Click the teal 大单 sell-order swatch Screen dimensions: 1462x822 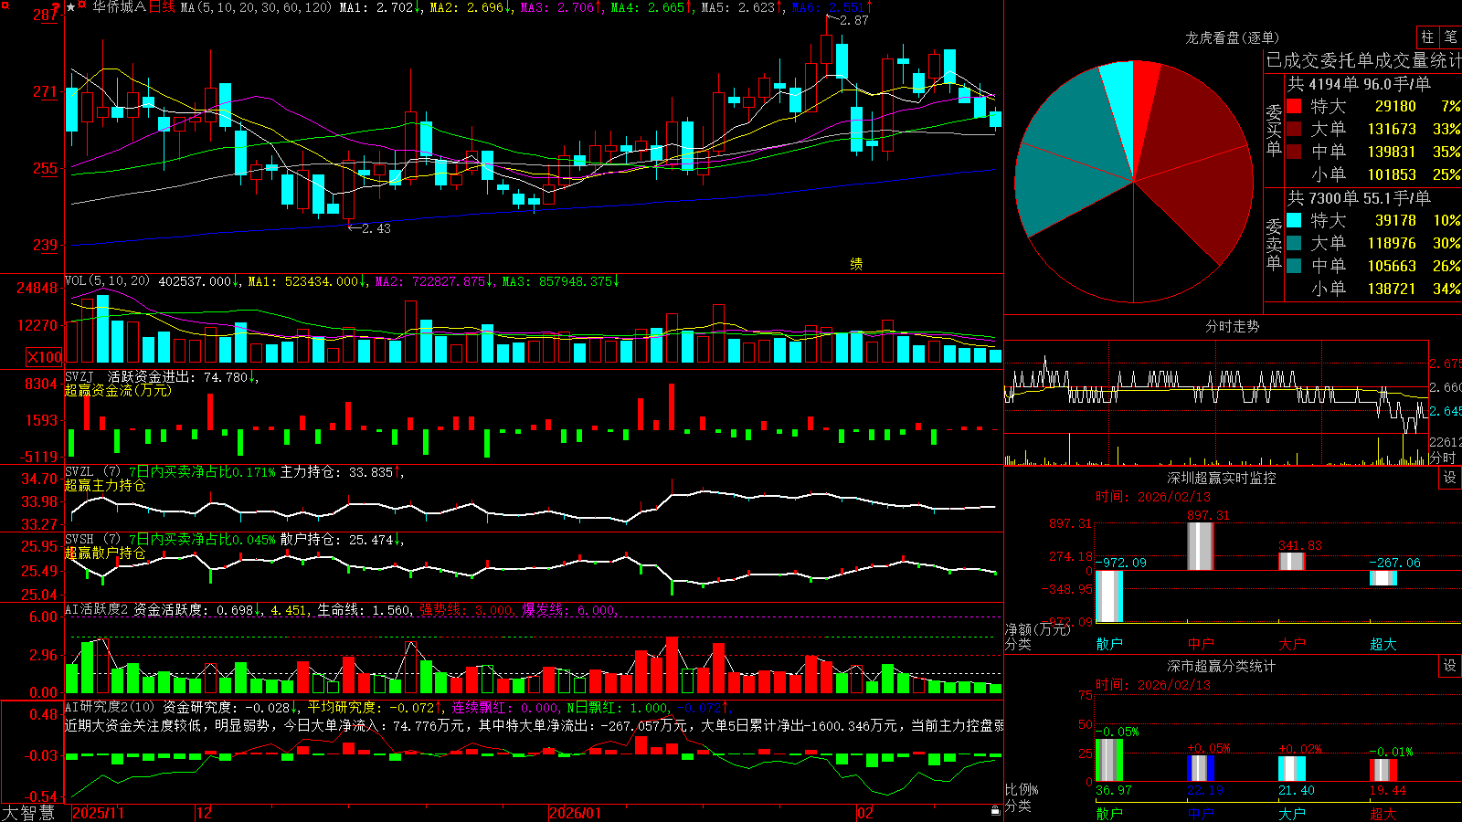[x=1294, y=243]
